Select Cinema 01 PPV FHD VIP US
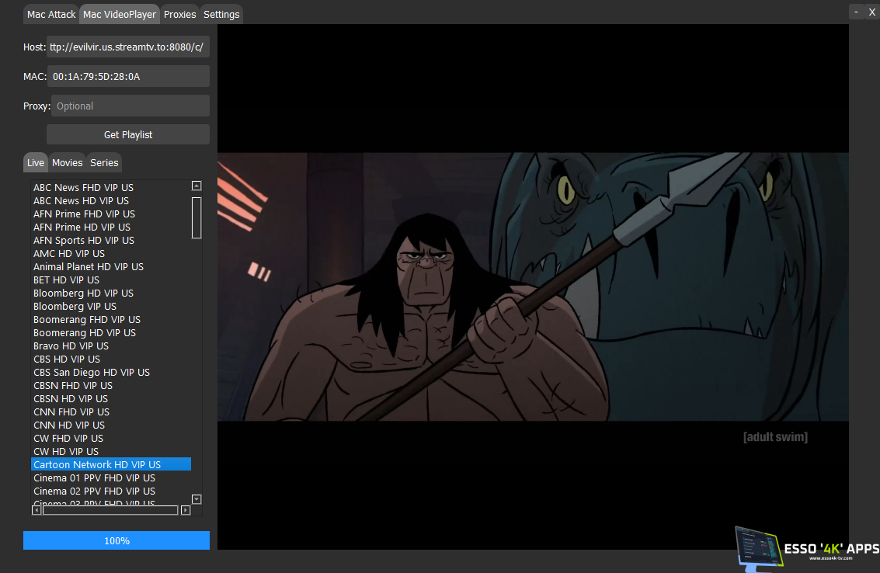880x573 pixels. [x=94, y=477]
